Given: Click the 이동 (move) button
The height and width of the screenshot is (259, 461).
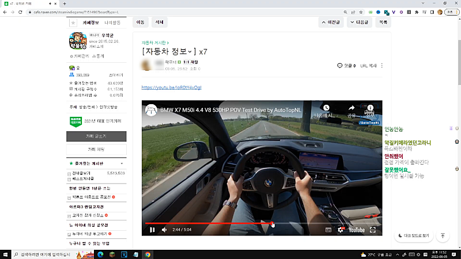Looking at the screenshot, I should pos(141,22).
